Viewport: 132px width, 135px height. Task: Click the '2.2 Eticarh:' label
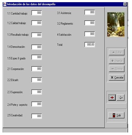pyautogui.click(x=13, y=80)
